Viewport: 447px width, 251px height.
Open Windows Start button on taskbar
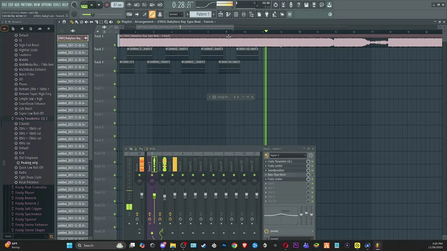[69, 245]
